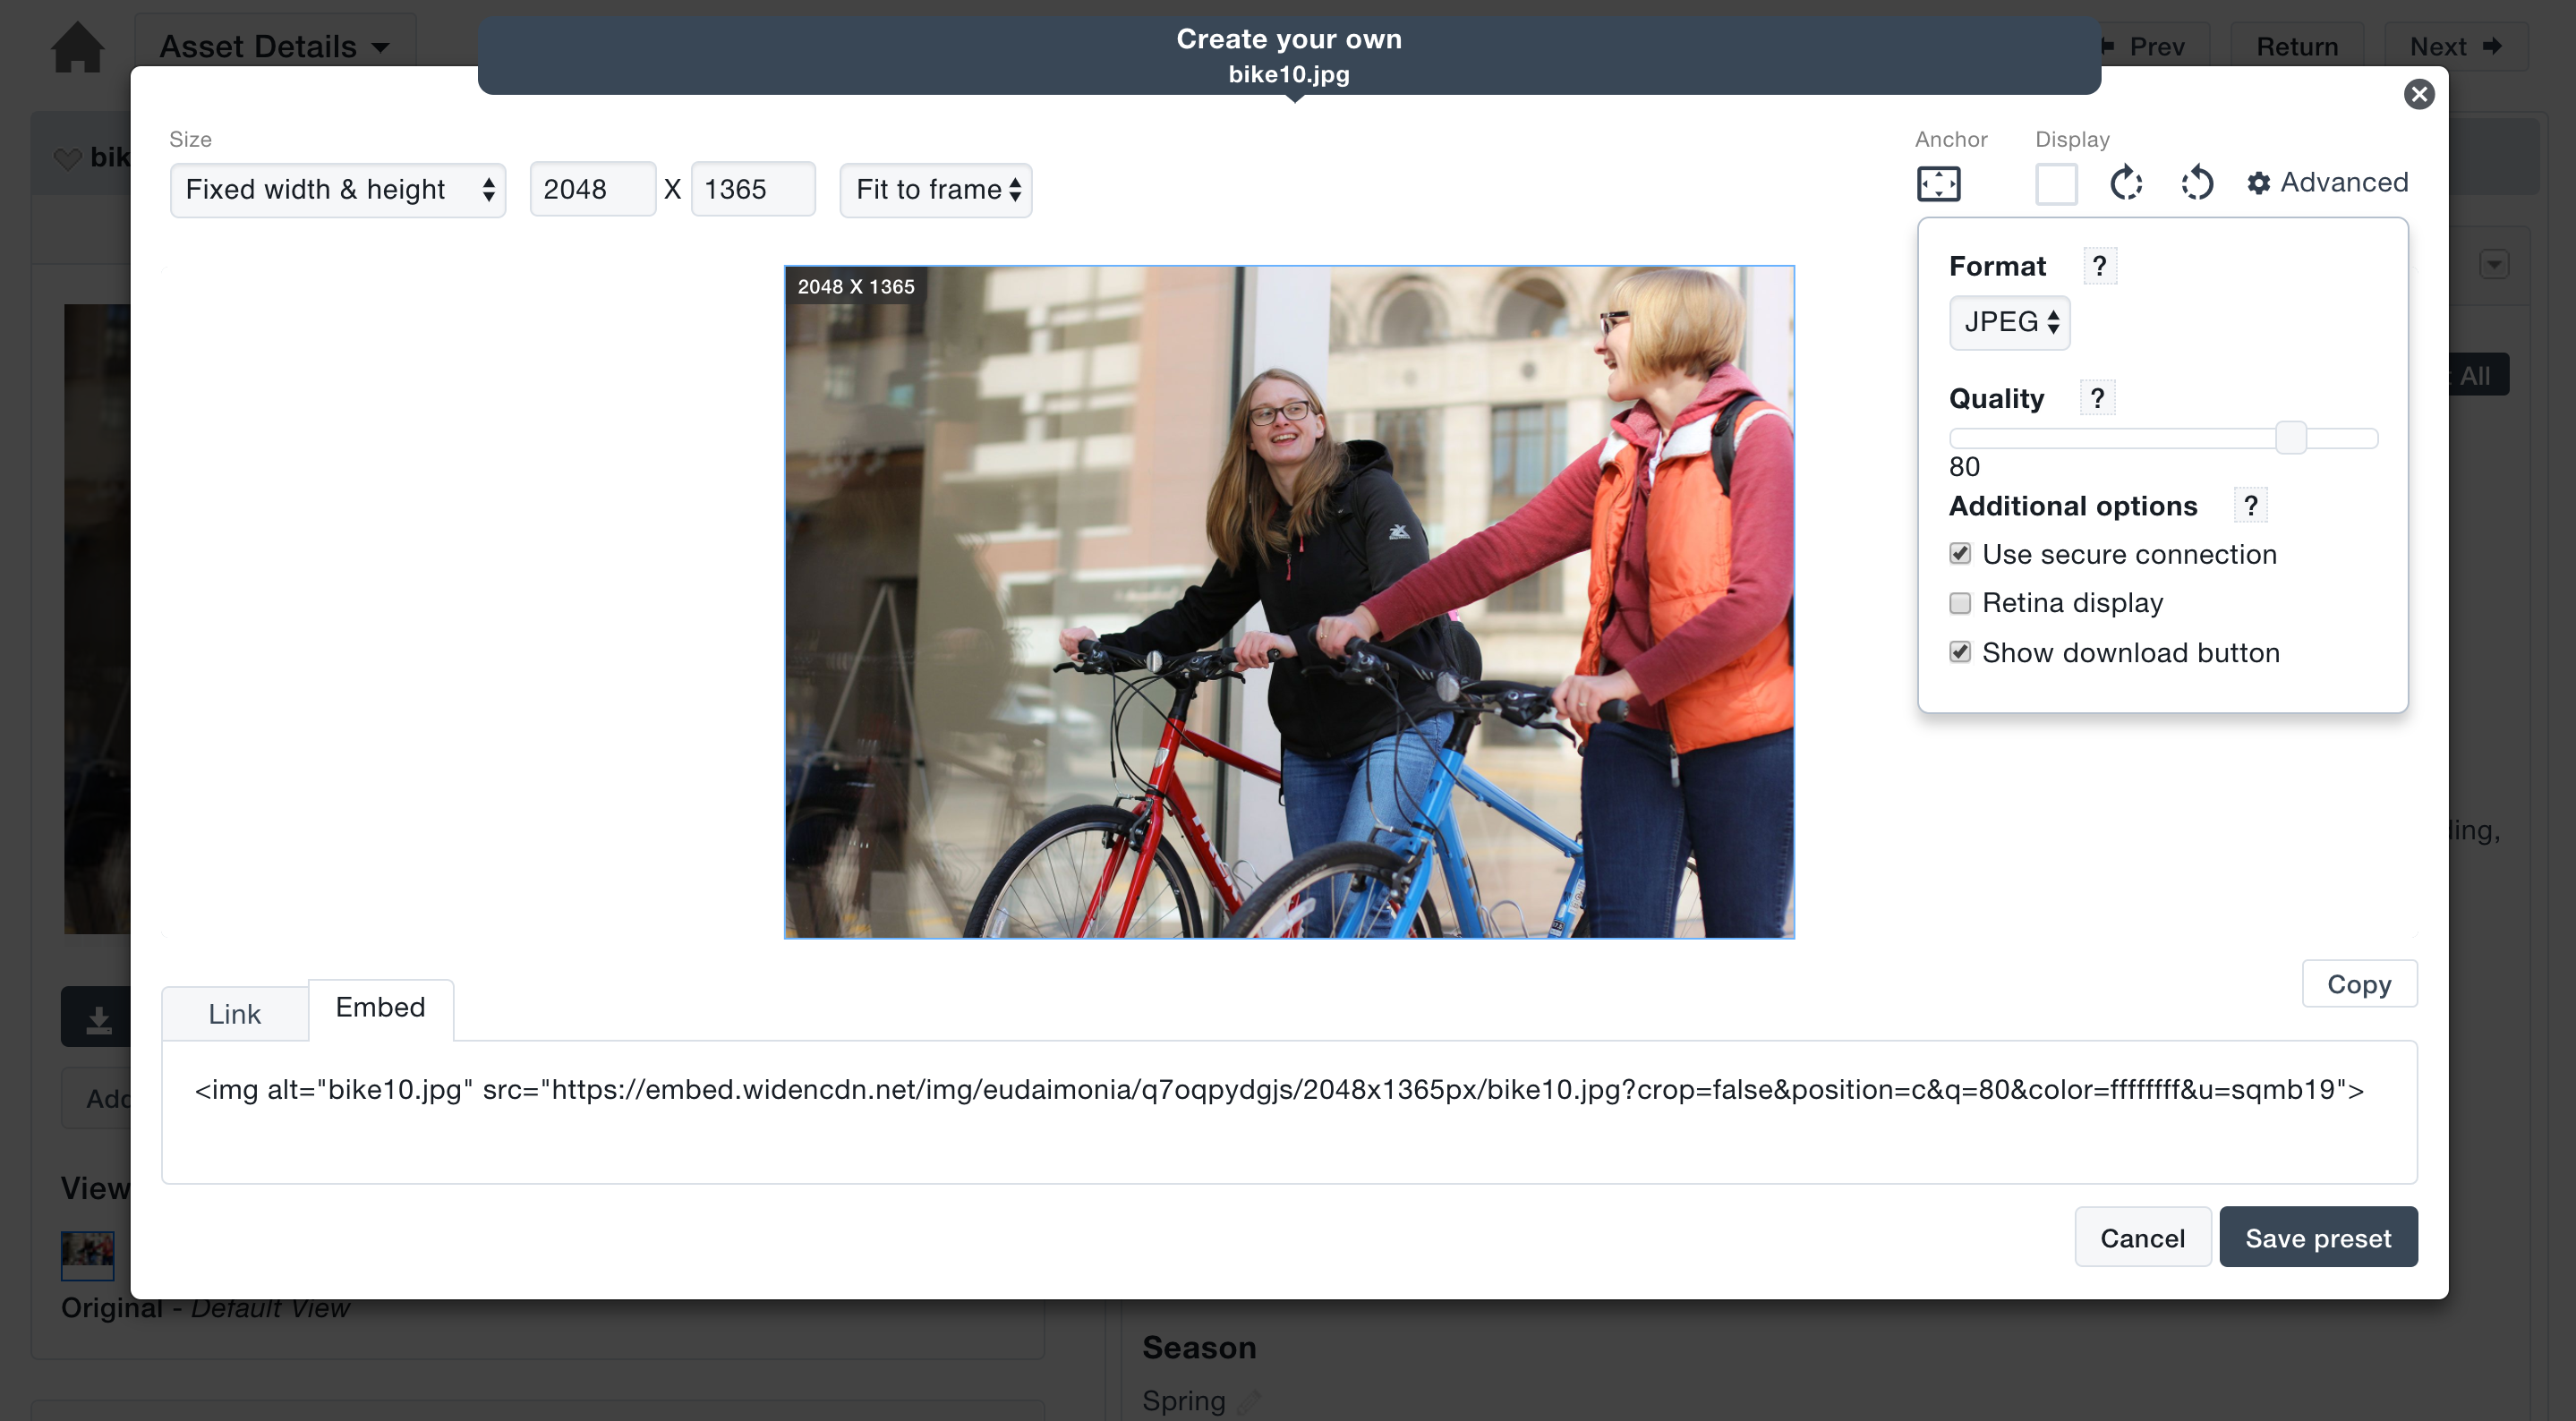This screenshot has height=1421, width=2576.
Task: Enable Retina display checkbox
Action: coord(1960,603)
